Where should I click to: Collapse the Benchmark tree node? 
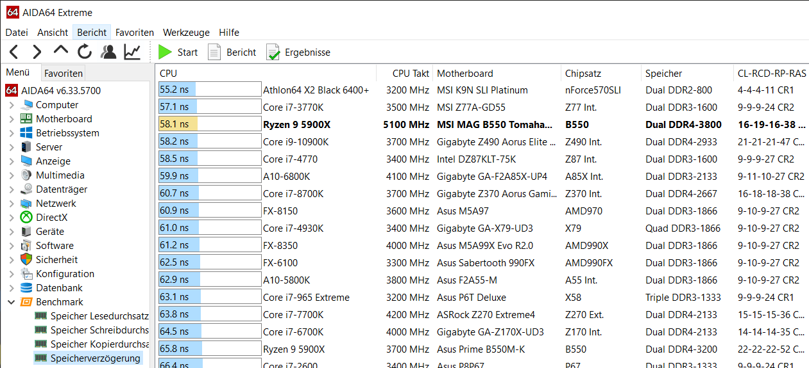click(12, 302)
